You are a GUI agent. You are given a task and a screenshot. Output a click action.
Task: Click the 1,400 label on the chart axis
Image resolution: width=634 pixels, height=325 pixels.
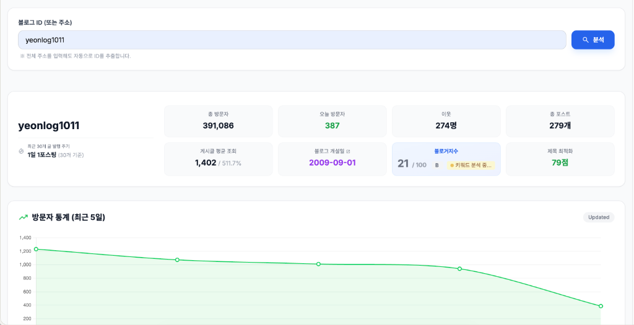click(25, 238)
